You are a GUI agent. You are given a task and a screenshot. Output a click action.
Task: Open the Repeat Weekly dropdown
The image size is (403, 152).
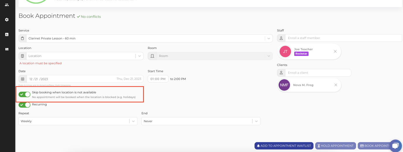tap(78, 121)
